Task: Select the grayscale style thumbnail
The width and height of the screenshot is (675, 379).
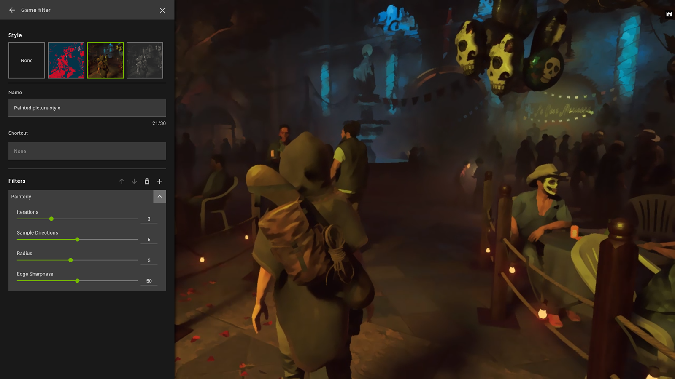Action: 145,60
